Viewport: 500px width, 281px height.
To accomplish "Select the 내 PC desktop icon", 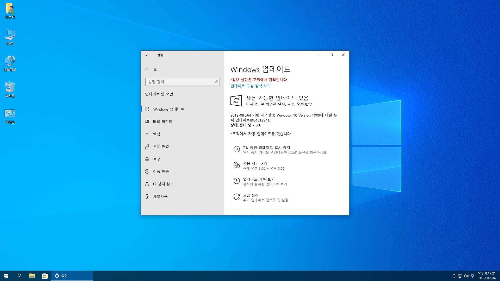I will click(10, 37).
